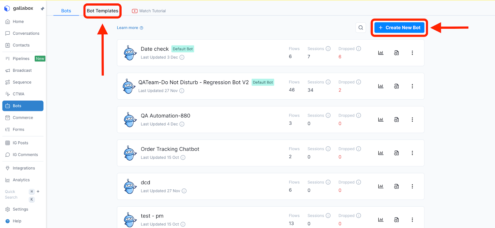Image resolution: width=495 pixels, height=228 pixels.
Task: Click info icon next to Sessions in dcd row
Action: pyautogui.click(x=328, y=182)
